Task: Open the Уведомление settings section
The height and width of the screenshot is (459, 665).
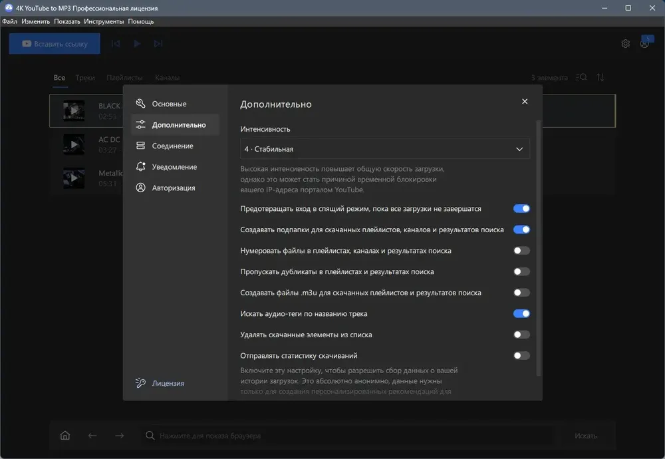Action: [x=175, y=167]
